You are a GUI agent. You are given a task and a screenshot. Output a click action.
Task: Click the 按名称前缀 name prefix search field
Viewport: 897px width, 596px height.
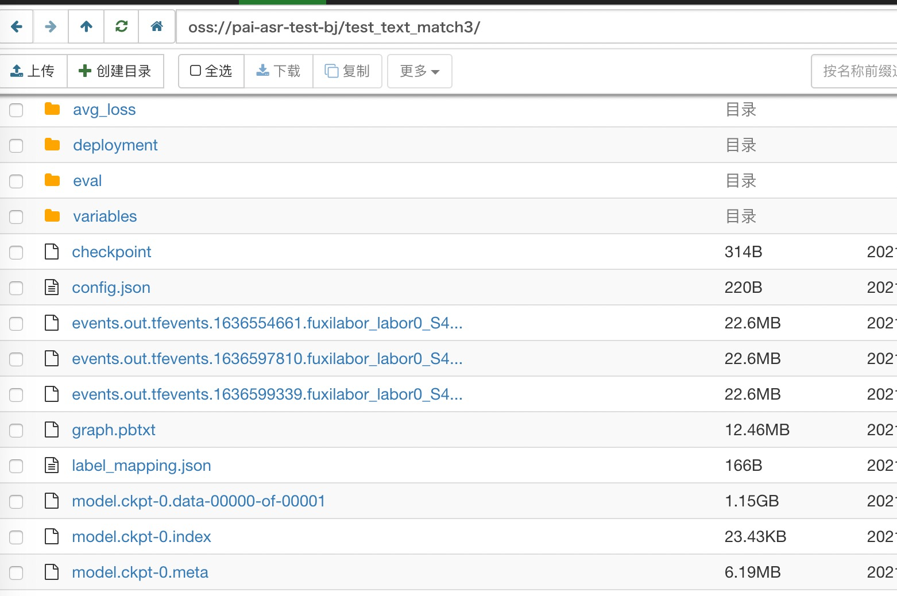(855, 71)
